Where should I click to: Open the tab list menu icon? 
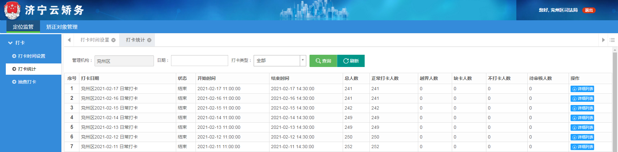coord(612,40)
